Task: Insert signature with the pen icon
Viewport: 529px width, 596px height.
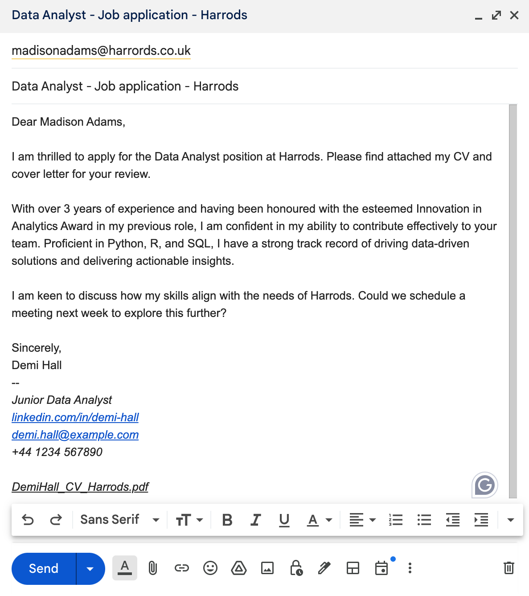Action: (324, 568)
